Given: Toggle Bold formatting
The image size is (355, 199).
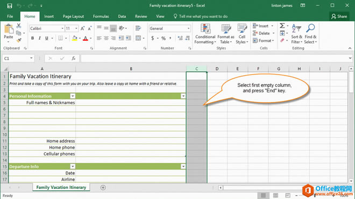Looking at the screenshot, I should click(33, 38).
